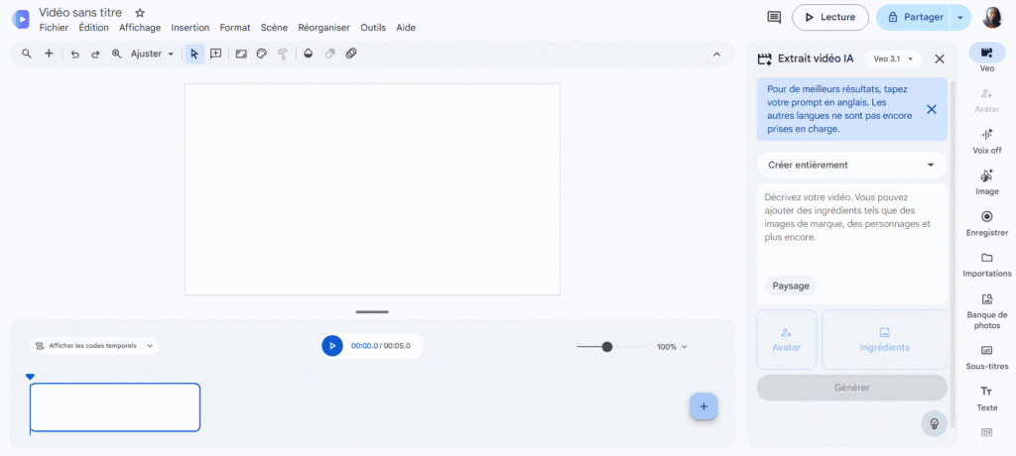Select the empty scene thumbnail in timeline

click(x=115, y=407)
